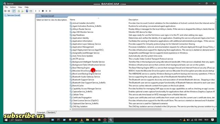Select the Application Identity service

80,38
